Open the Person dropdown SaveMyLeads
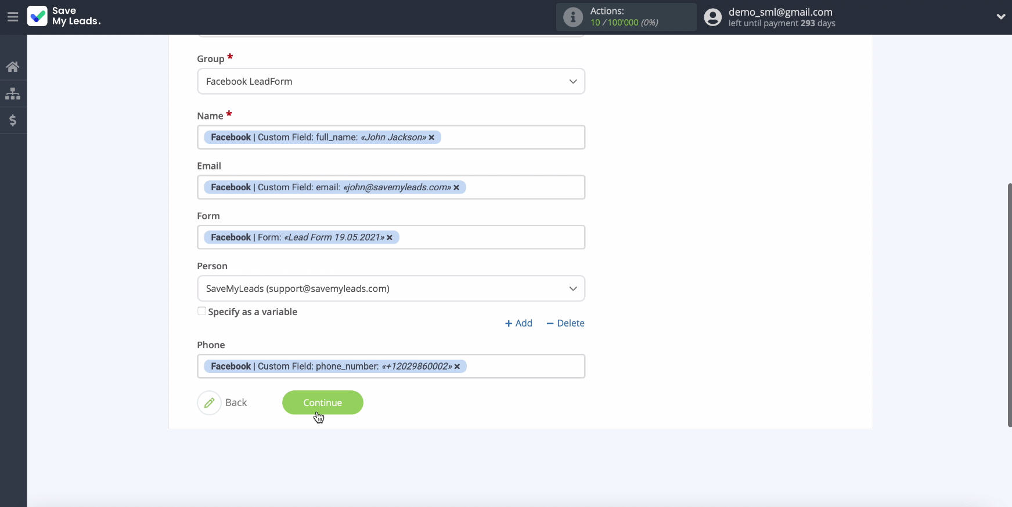The height and width of the screenshot is (507, 1012). pyautogui.click(x=391, y=288)
